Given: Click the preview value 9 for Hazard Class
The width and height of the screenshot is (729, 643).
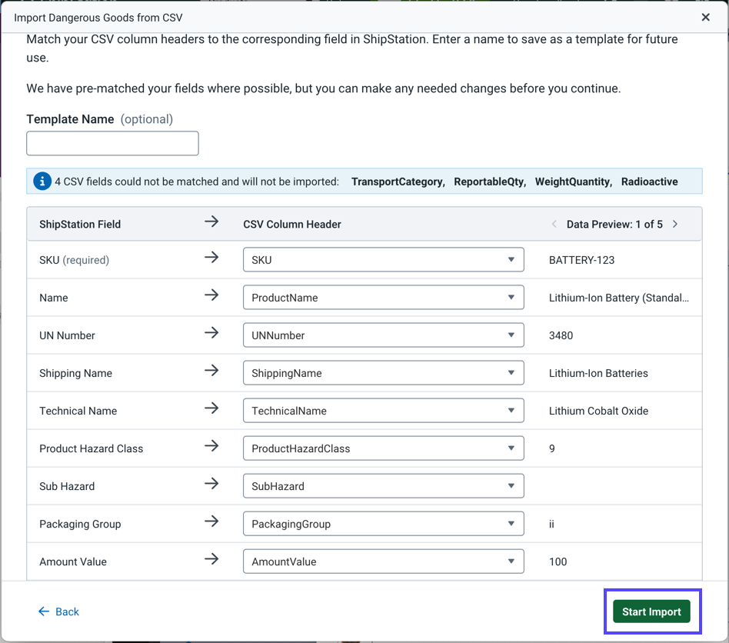Looking at the screenshot, I should (x=552, y=448).
